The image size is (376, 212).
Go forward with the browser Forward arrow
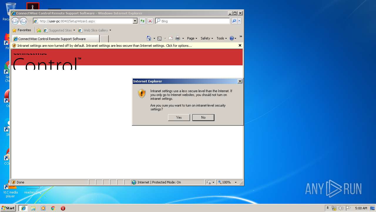coord(23,21)
